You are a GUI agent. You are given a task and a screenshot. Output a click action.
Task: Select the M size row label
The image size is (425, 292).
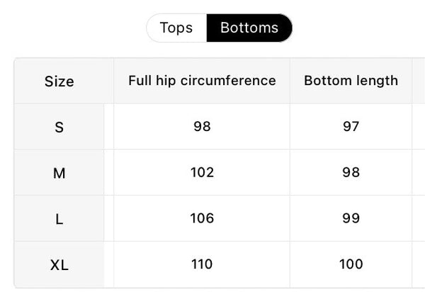[x=59, y=172]
